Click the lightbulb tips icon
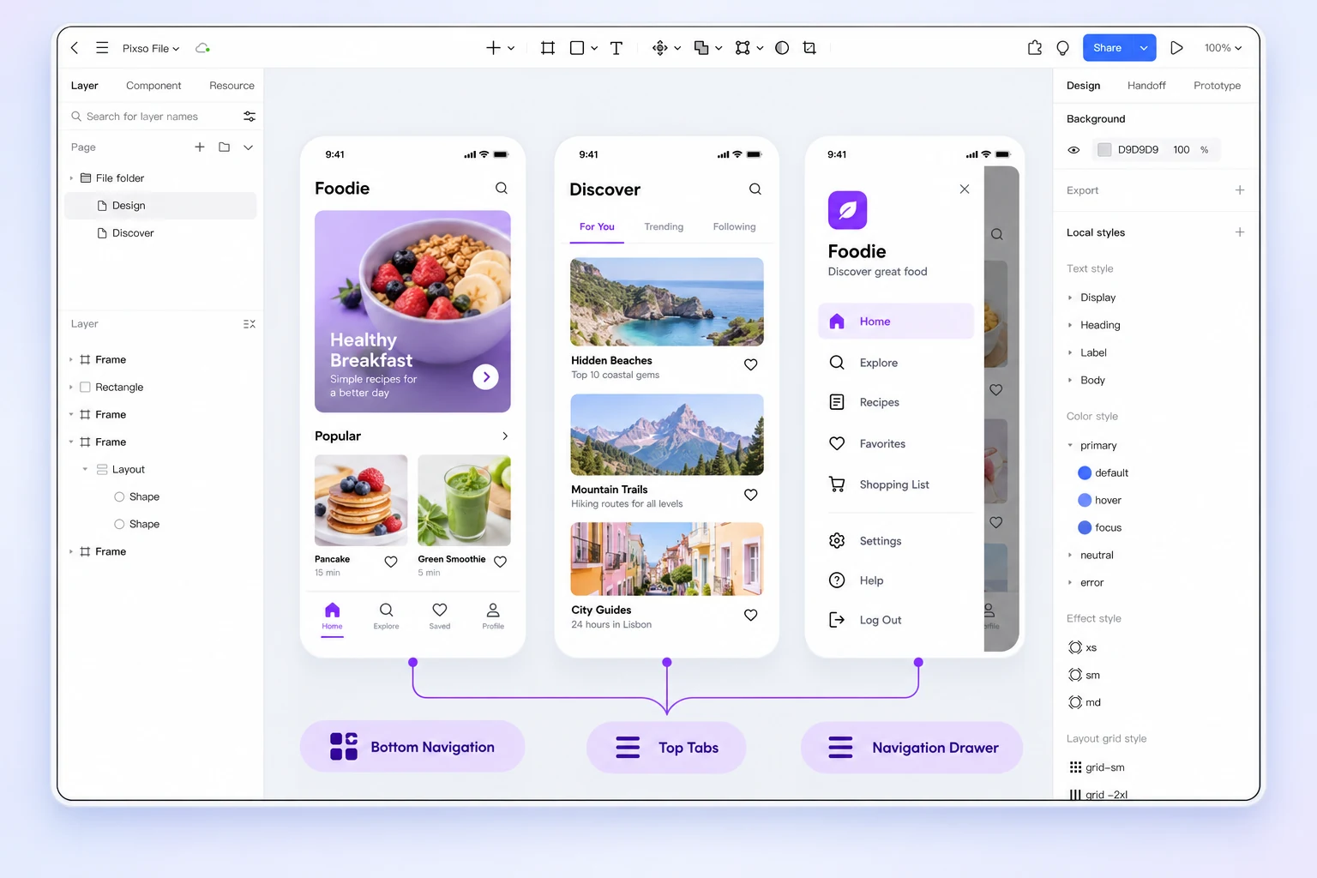The width and height of the screenshot is (1317, 878). click(1063, 48)
